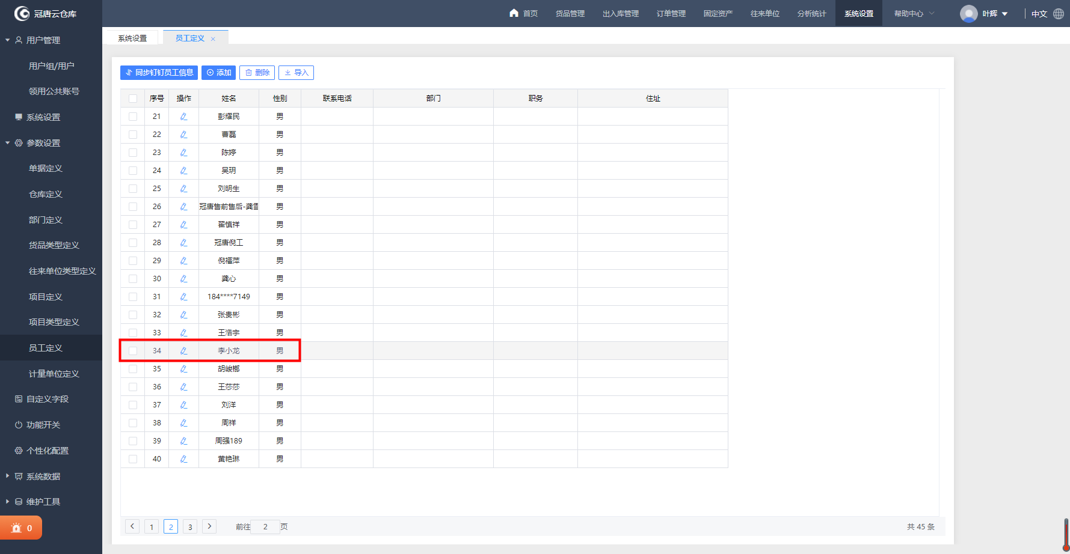Select checkbox for row 32
Screen dimensions: 1070x554
(133, 315)
